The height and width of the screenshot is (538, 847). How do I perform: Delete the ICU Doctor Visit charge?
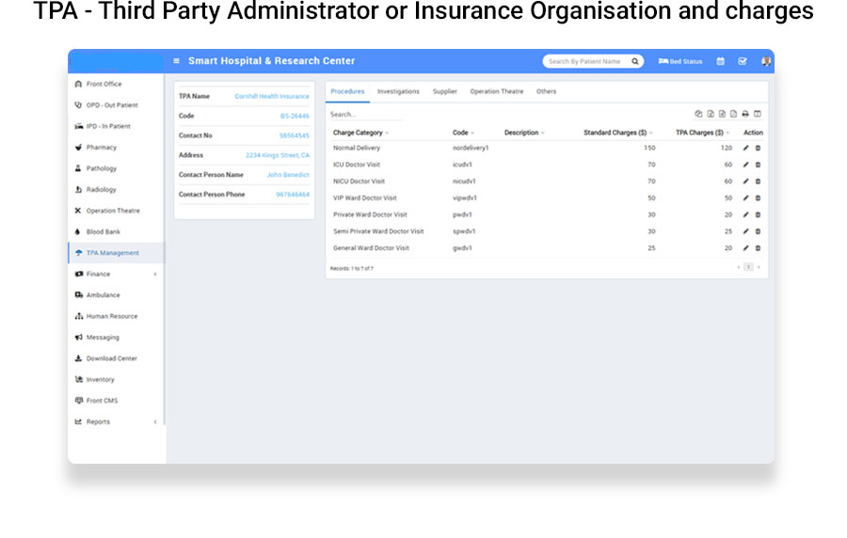point(759,165)
